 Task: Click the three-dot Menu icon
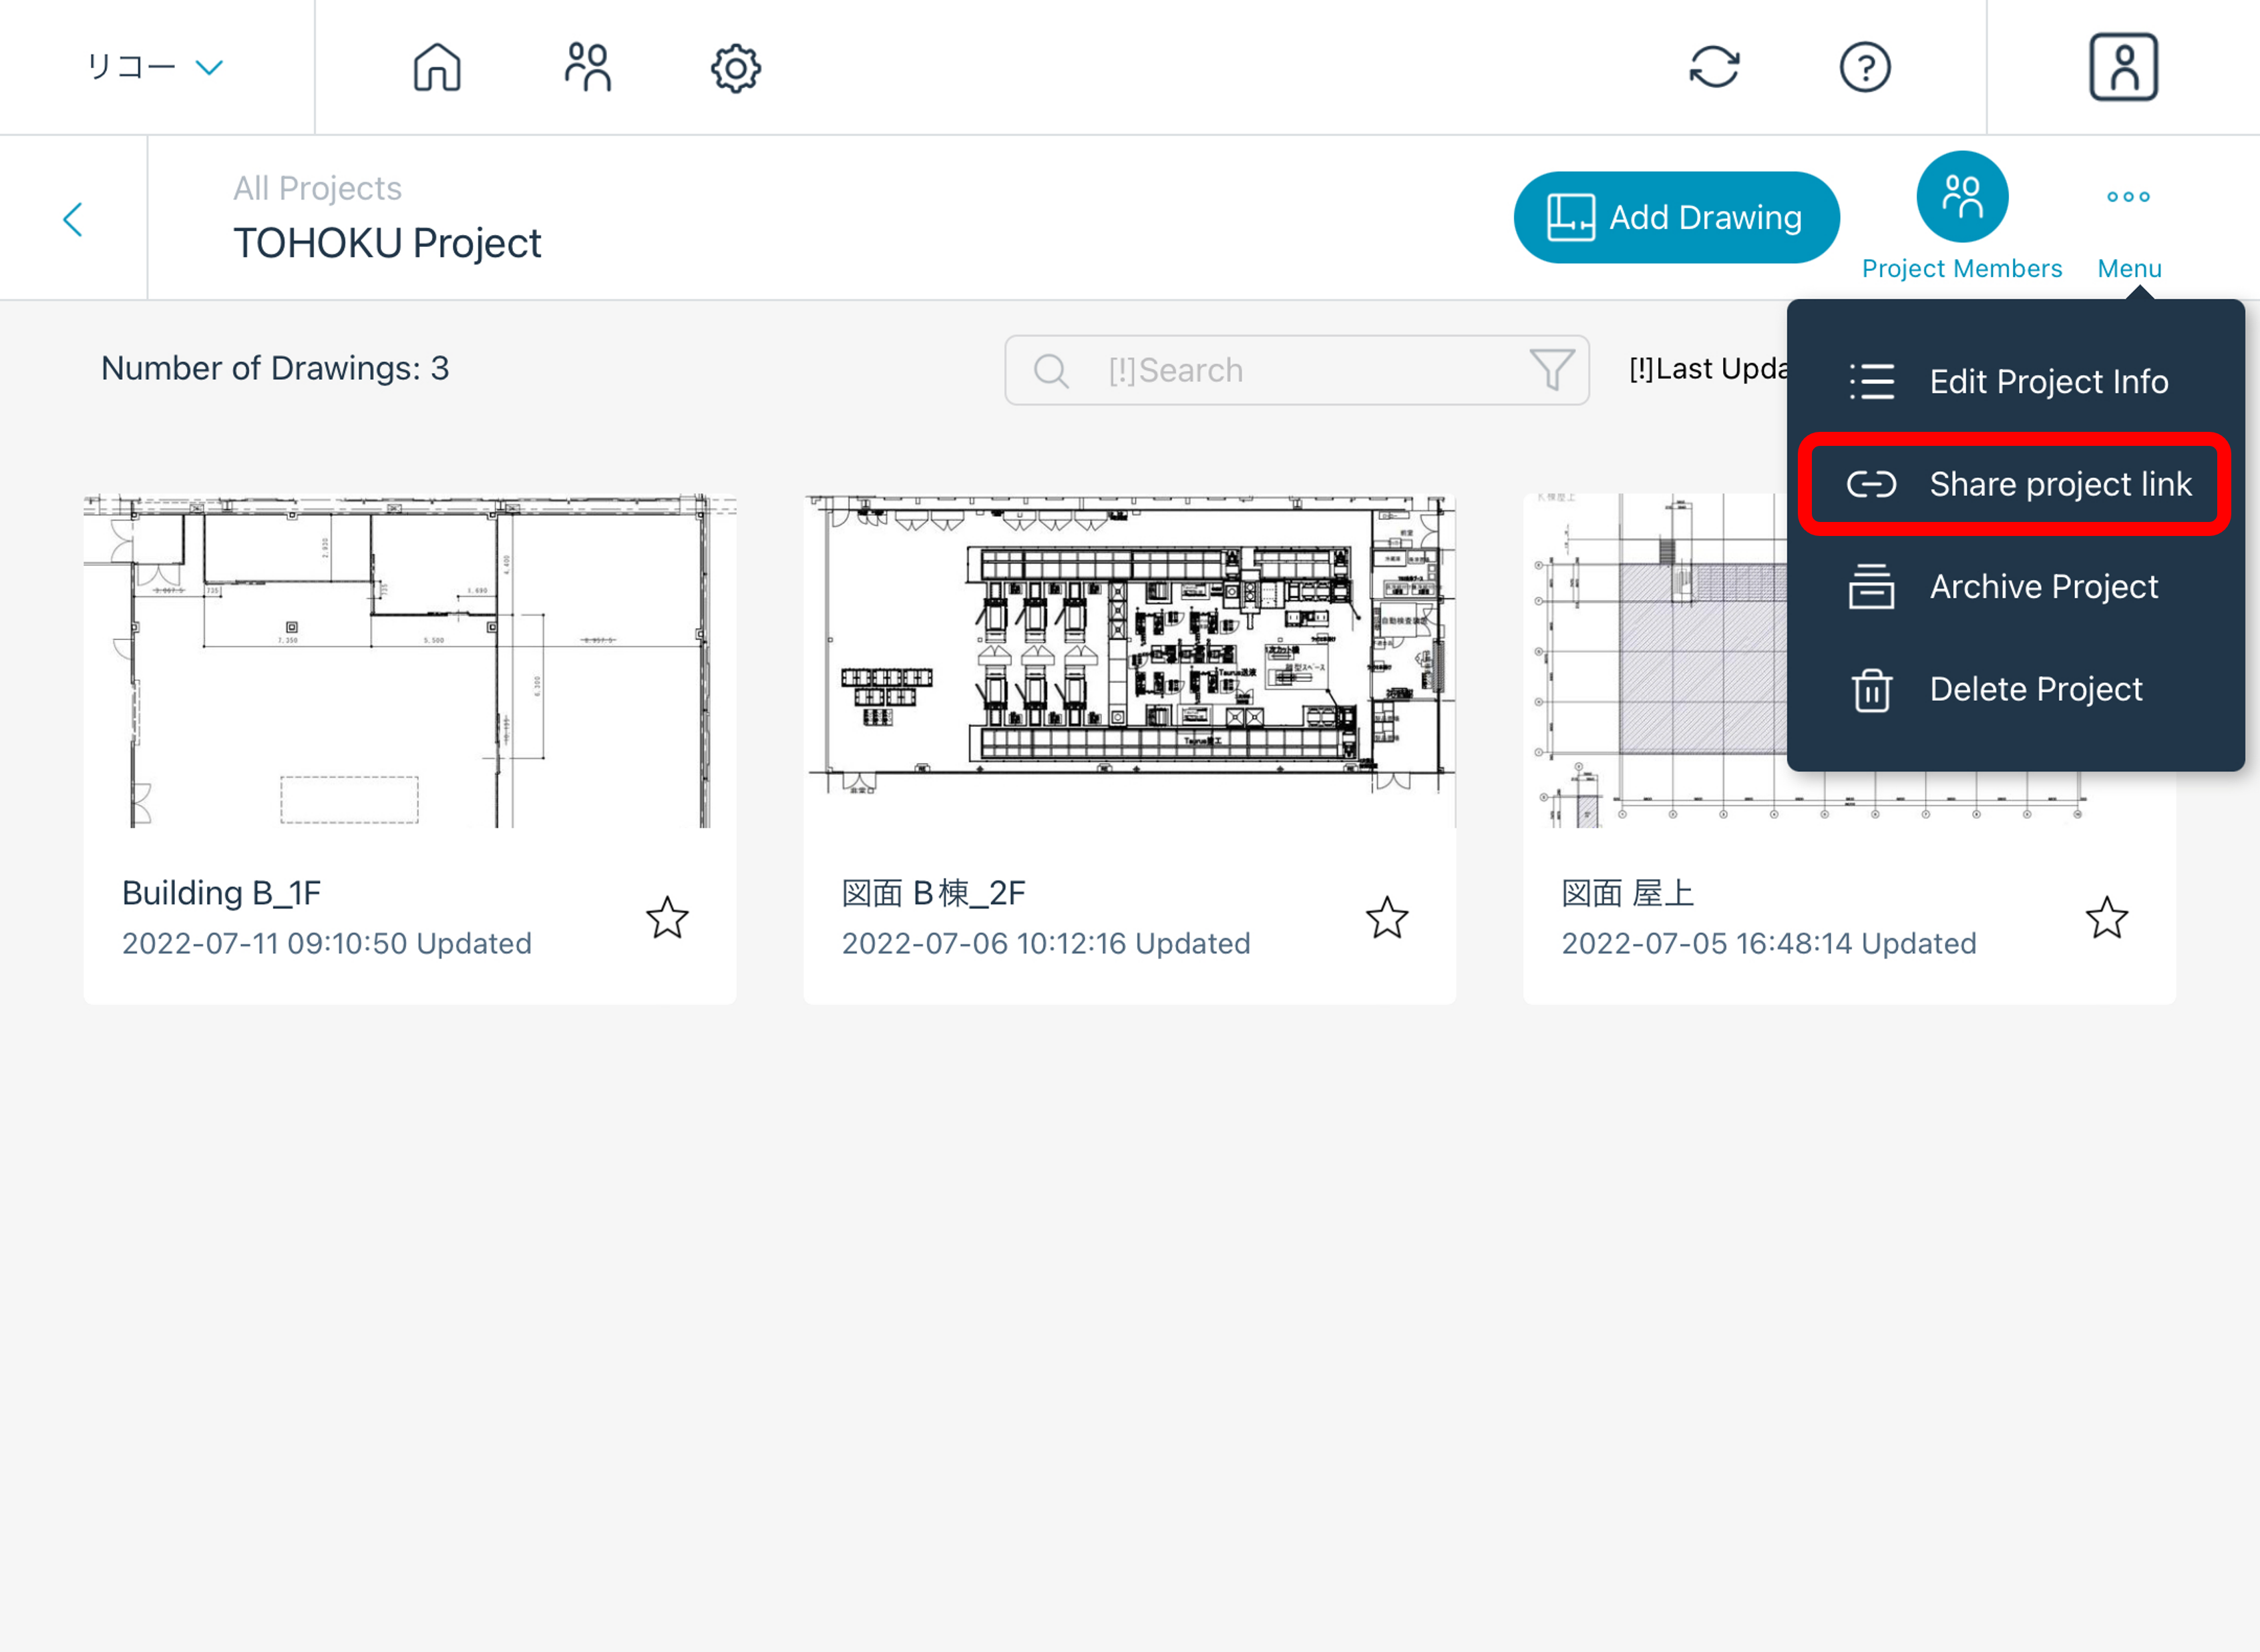coord(2128,196)
